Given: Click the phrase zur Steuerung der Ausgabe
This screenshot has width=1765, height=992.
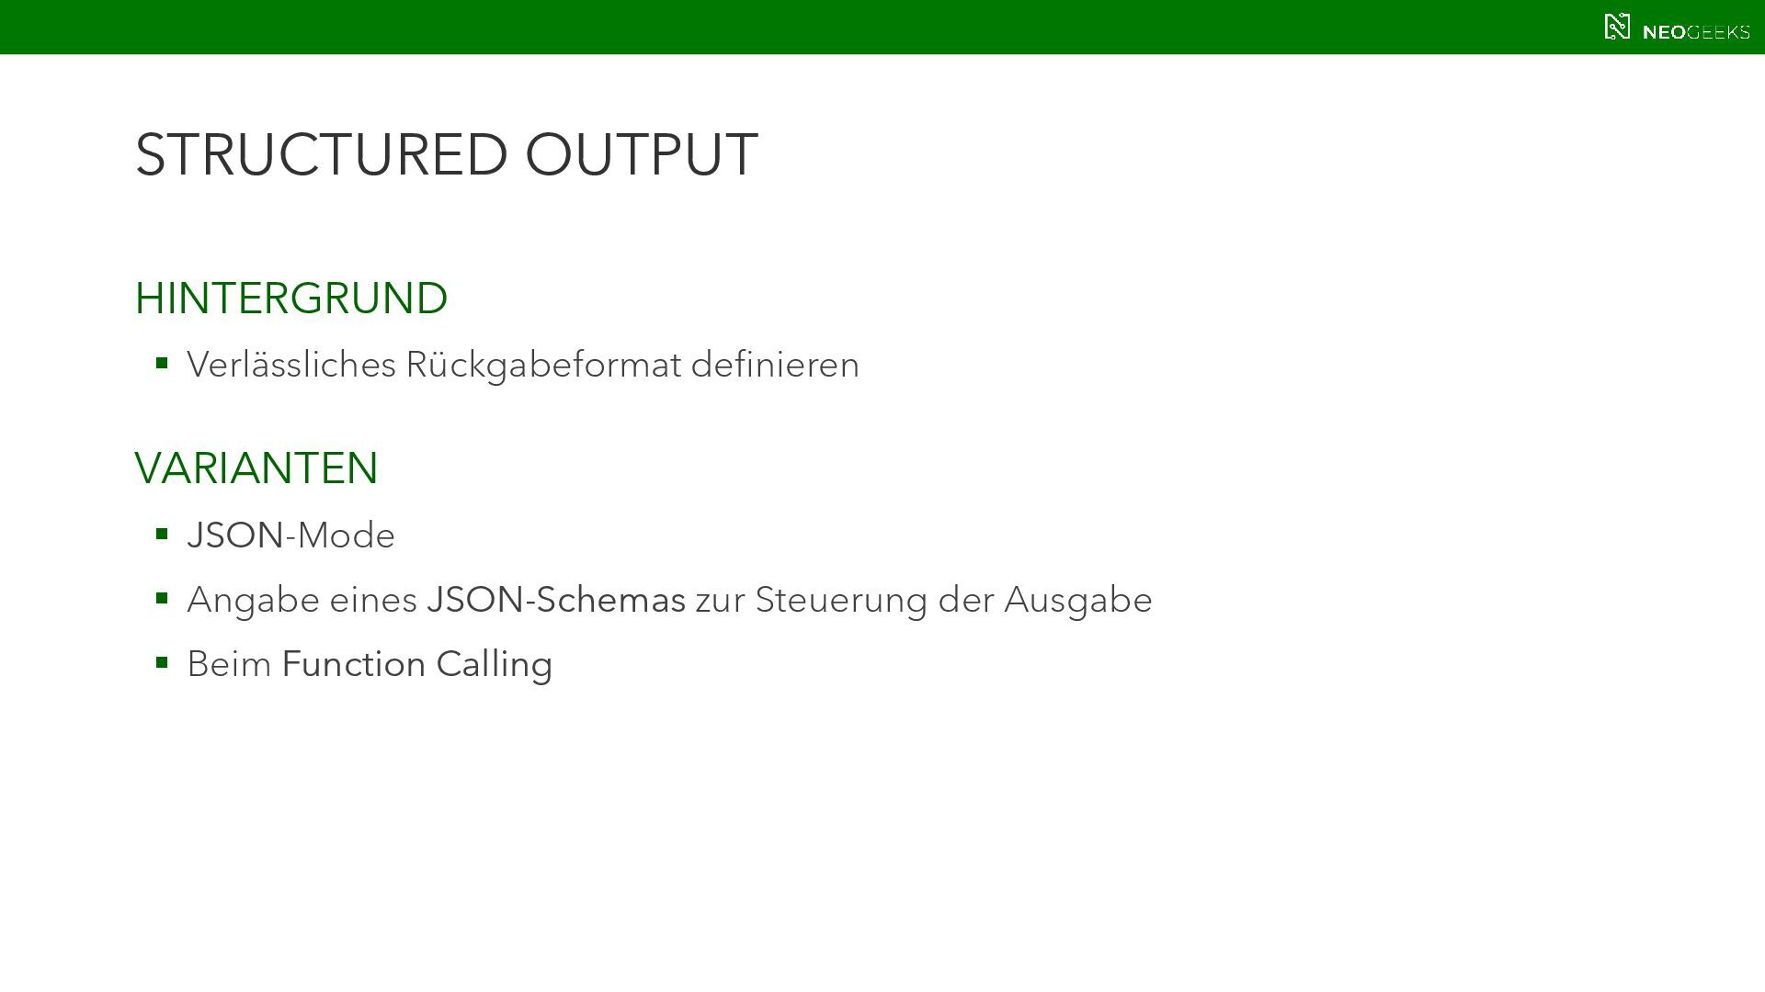Looking at the screenshot, I should pyautogui.click(x=923, y=600).
